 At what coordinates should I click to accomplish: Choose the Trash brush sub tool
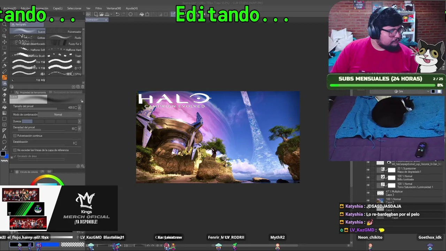[x=64, y=56]
